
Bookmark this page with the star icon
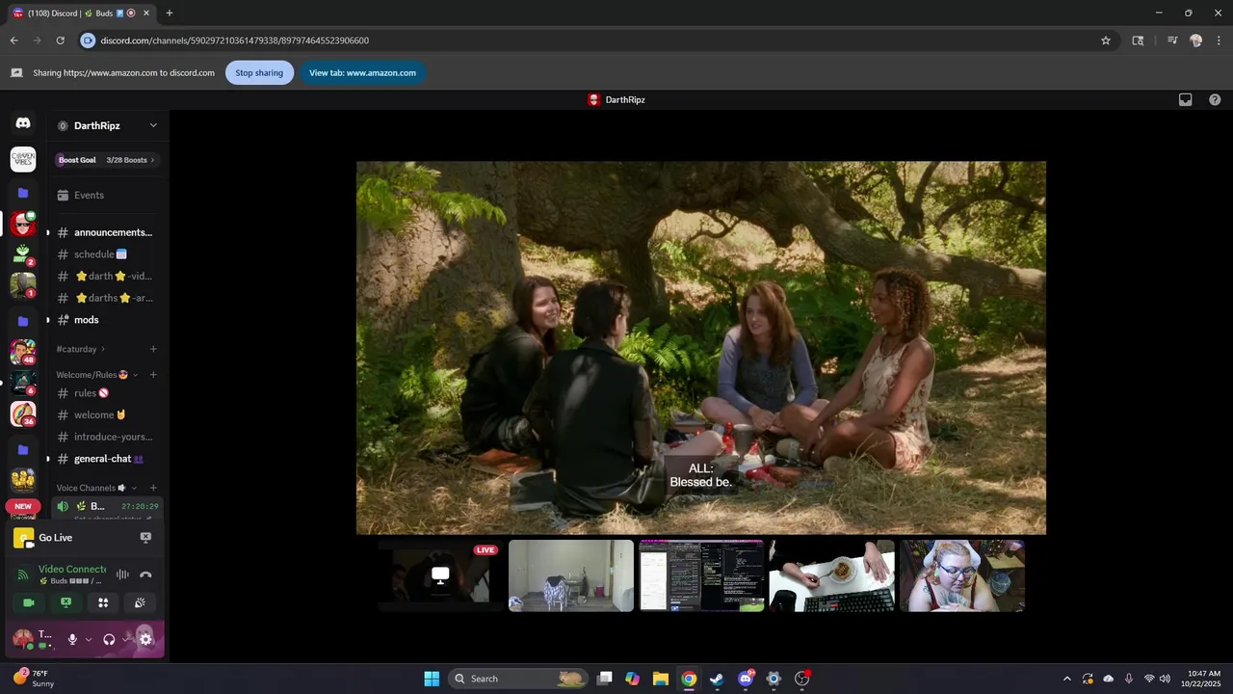1106,40
